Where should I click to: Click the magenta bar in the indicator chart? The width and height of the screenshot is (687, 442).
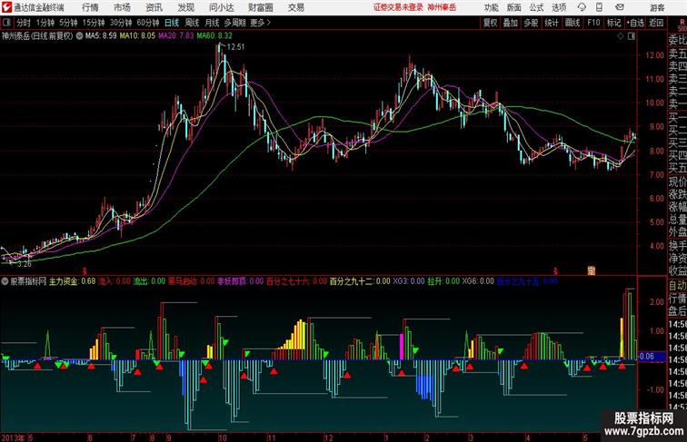pyautogui.click(x=402, y=347)
